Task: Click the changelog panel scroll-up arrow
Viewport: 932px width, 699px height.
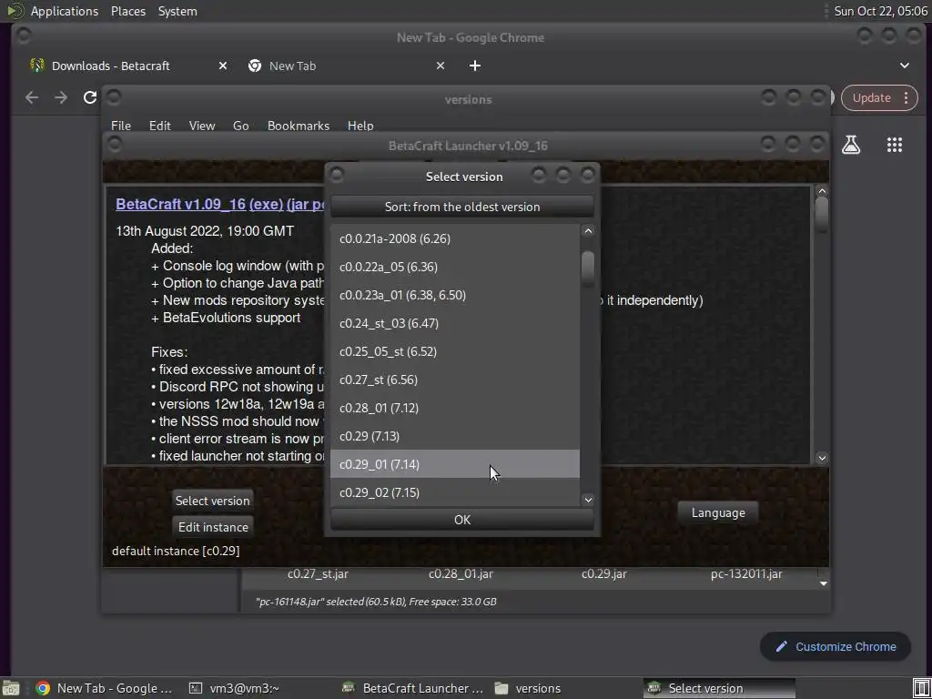Action: tap(822, 191)
